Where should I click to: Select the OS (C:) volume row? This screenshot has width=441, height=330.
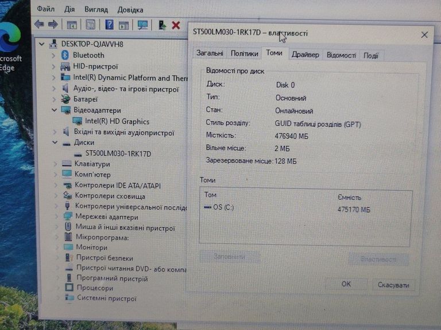click(x=305, y=207)
